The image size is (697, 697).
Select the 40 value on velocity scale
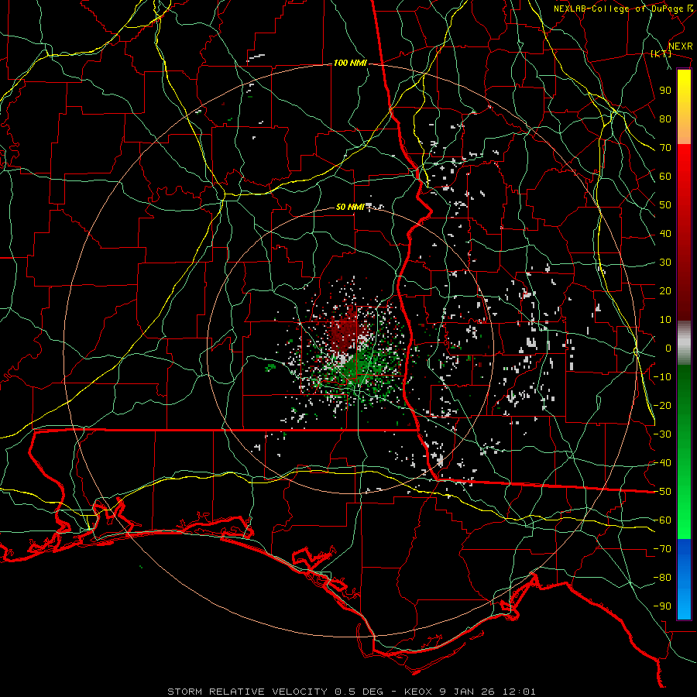click(665, 234)
